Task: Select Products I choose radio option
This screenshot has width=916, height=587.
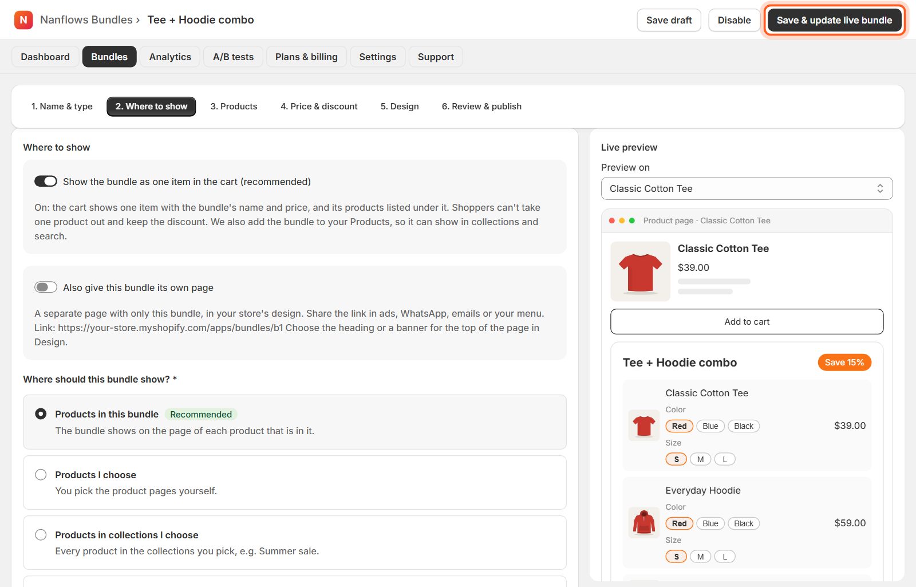Action: tap(41, 474)
